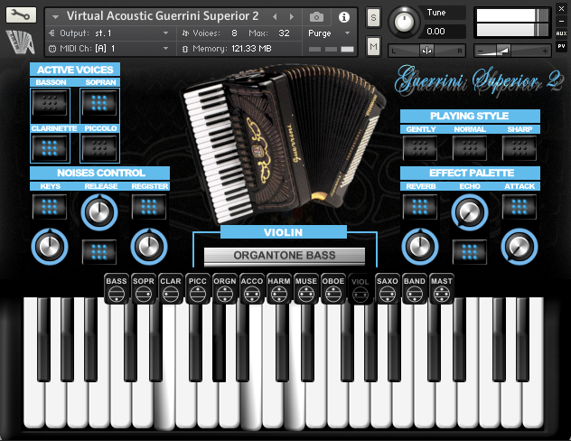This screenshot has width=571, height=441.
Task: Click the Voices count value 8
Action: pyautogui.click(x=234, y=33)
